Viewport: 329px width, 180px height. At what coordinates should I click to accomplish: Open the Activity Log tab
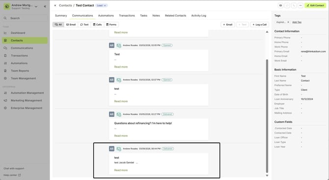point(199,16)
